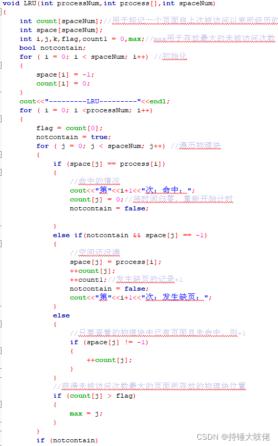The image size is (278, 446).
Task: Click 'for ( j = 0; j < spaceNum; j++)'
Action: coord(101,146)
